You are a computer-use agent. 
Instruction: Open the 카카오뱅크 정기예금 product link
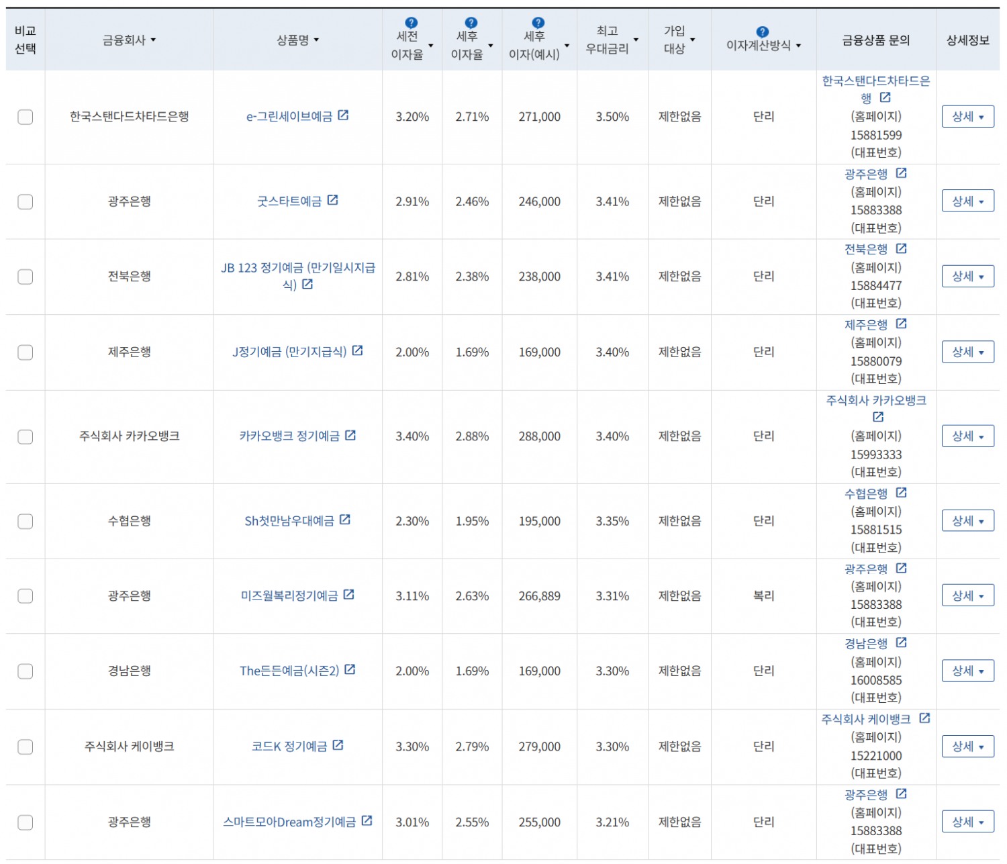point(289,436)
